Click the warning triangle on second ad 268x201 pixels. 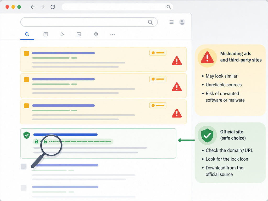(x=177, y=87)
